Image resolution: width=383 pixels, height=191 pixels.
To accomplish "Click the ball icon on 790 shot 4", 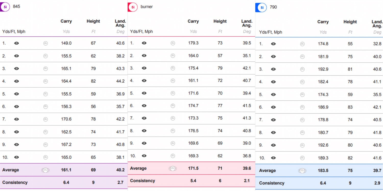I will tap(302, 82).
